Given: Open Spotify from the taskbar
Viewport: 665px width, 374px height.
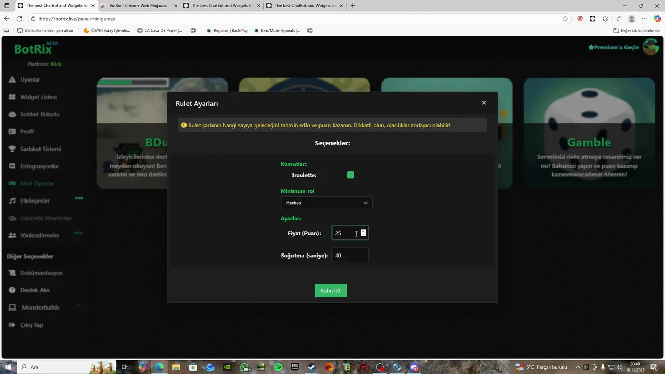Looking at the screenshot, I should (278, 367).
